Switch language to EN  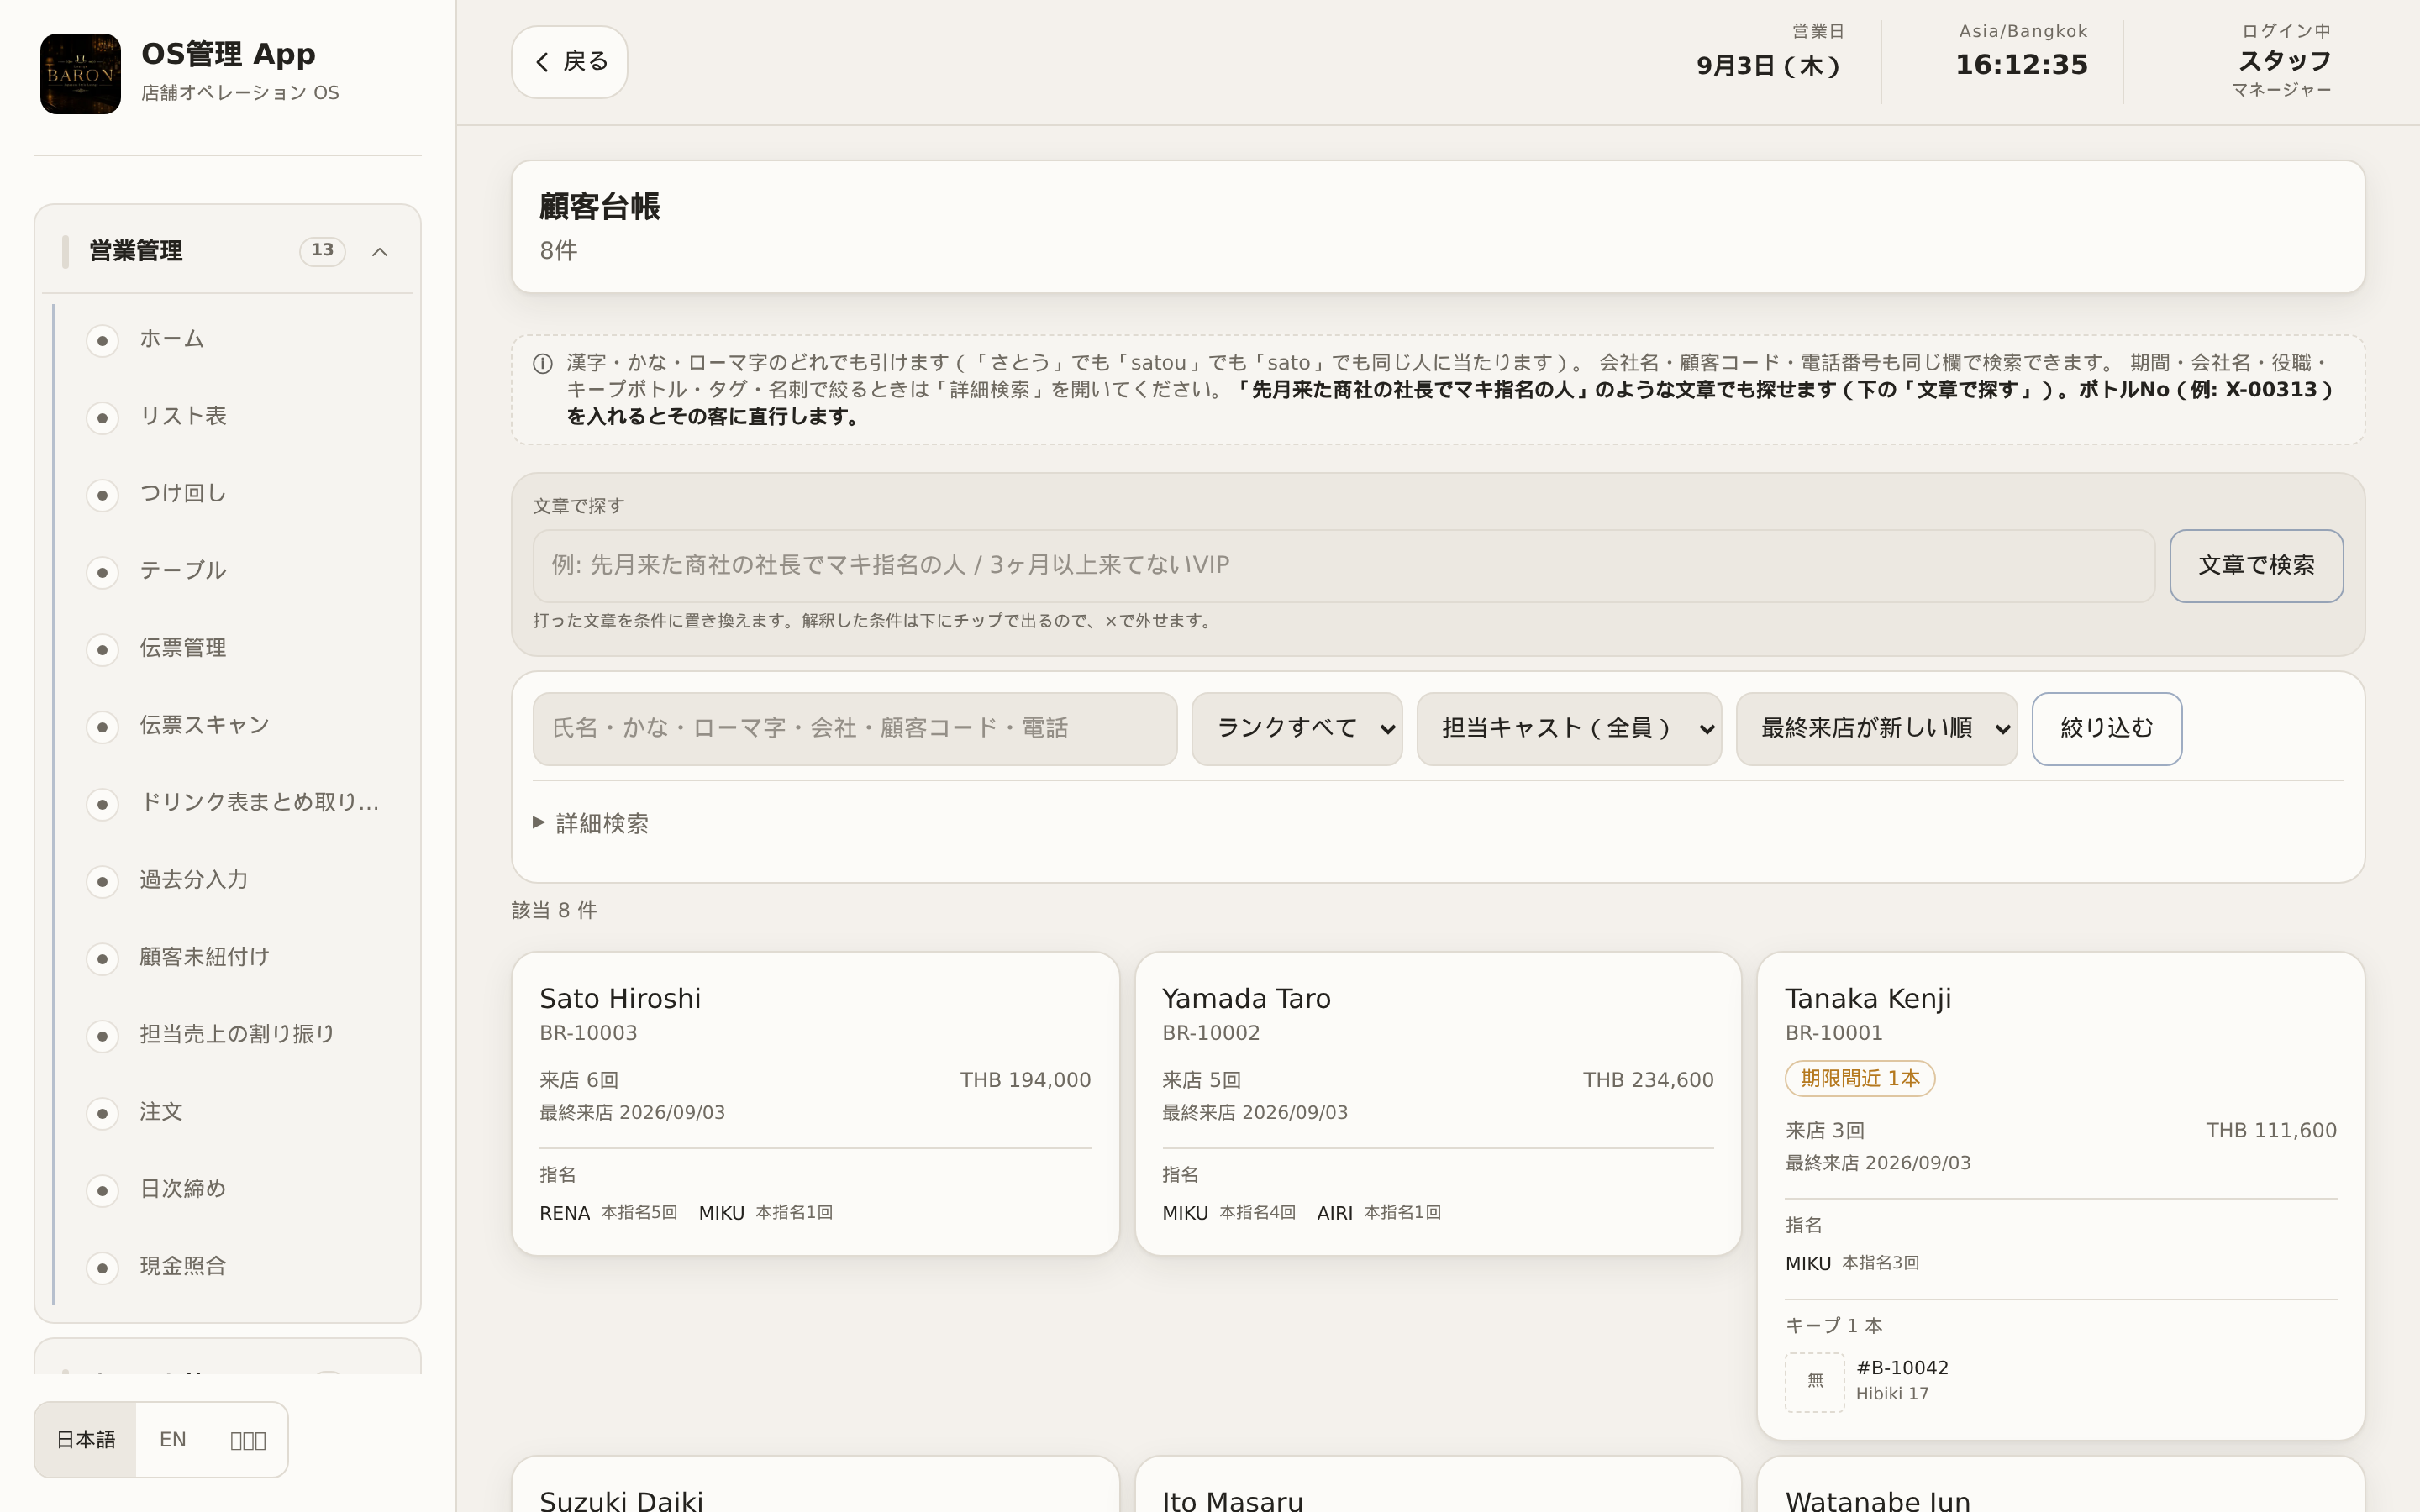click(173, 1440)
